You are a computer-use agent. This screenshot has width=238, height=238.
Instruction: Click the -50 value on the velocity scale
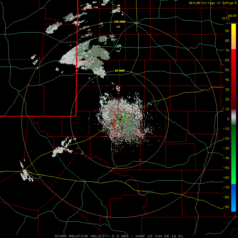(x=226, y=168)
